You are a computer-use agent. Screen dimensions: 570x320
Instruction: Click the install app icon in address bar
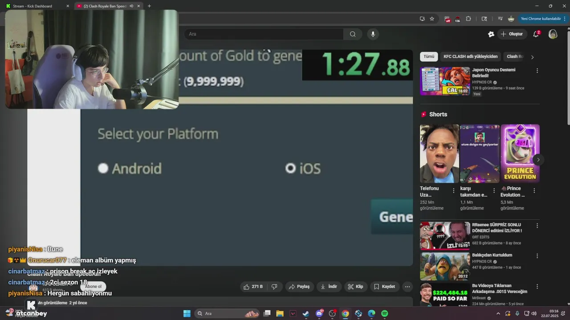[422, 19]
